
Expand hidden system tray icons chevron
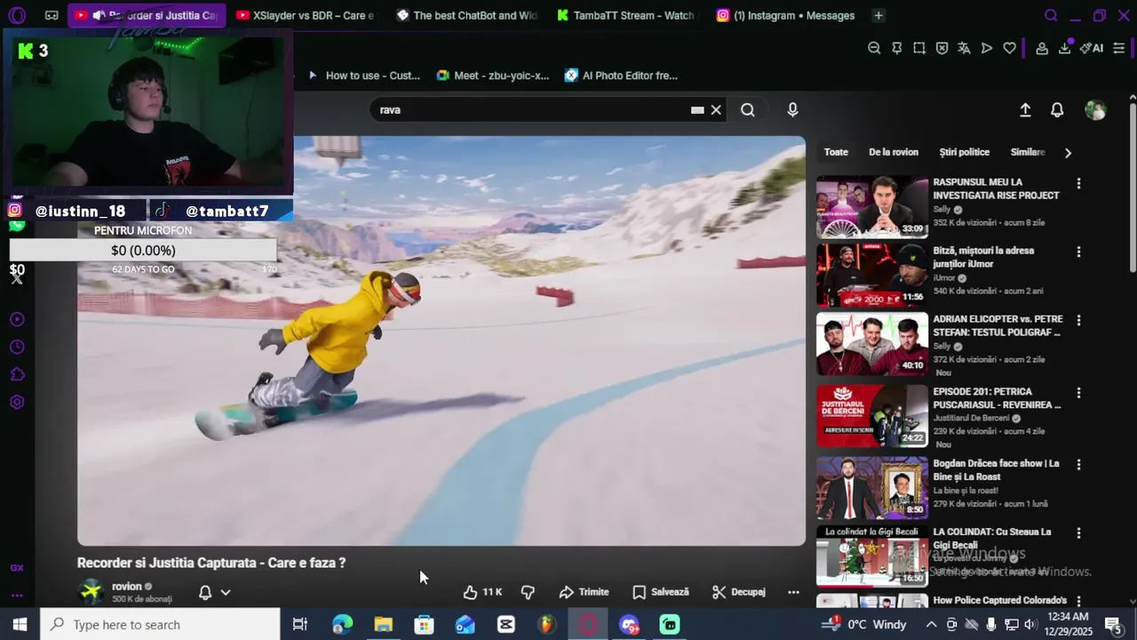pyautogui.click(x=931, y=624)
